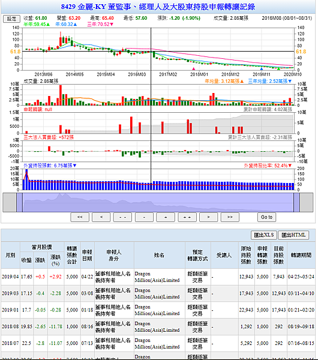Click the 轉讓期間 column header
This screenshot has width=318, height=360.
(301, 255)
